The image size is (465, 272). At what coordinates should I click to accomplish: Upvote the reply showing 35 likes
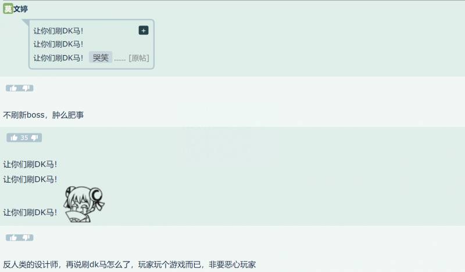[13, 137]
